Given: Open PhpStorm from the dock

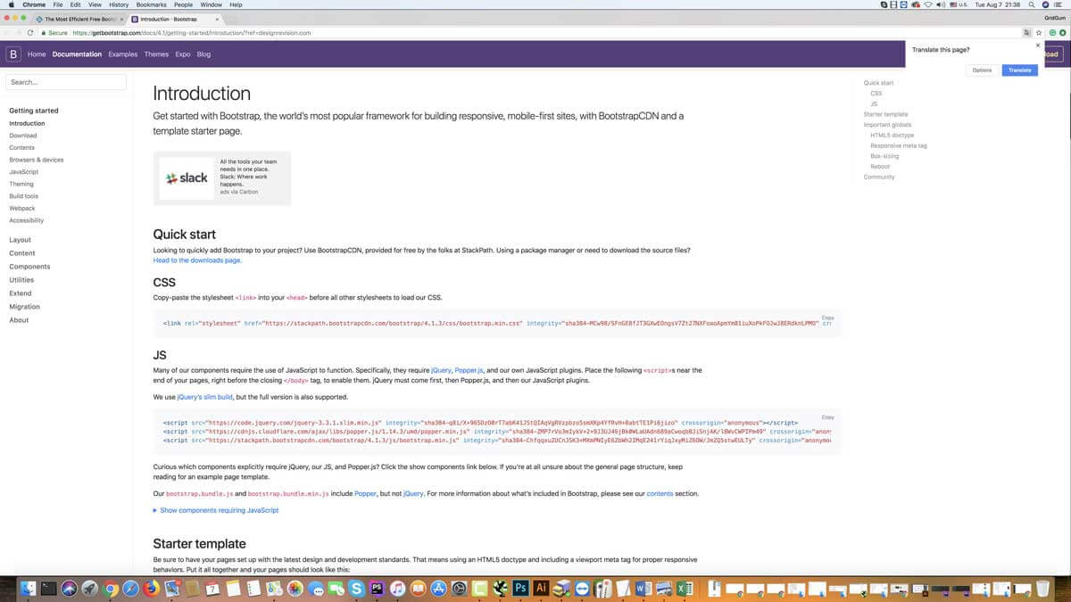Looking at the screenshot, I should 378,589.
